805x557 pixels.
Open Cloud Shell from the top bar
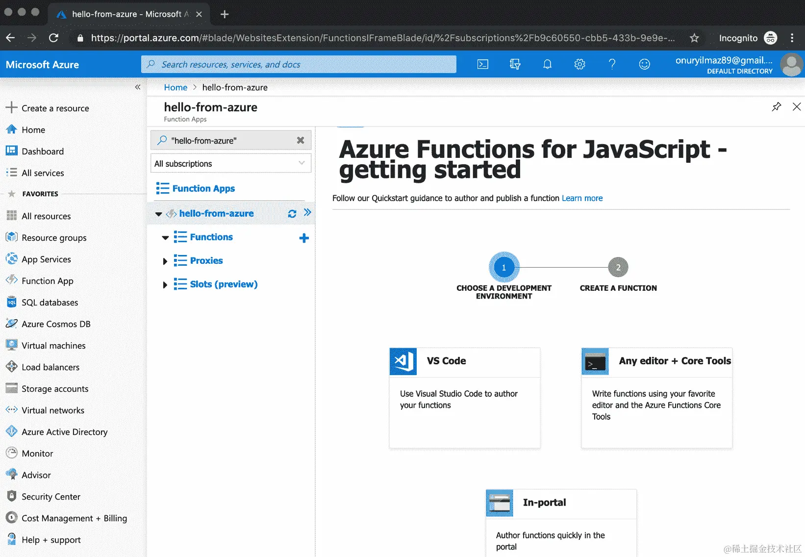tap(483, 64)
